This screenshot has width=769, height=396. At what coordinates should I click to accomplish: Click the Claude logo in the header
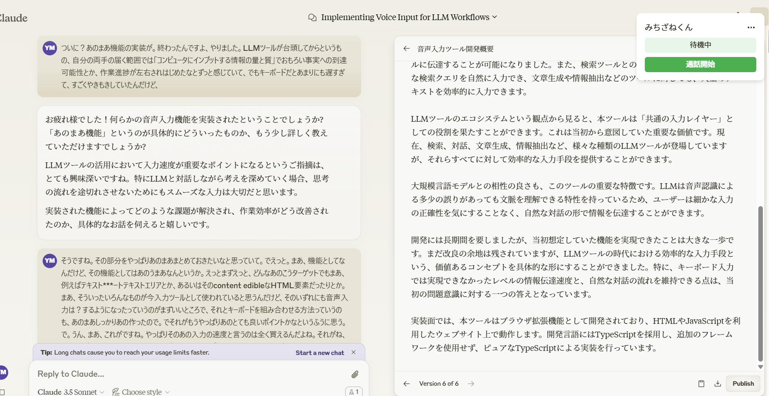14,18
